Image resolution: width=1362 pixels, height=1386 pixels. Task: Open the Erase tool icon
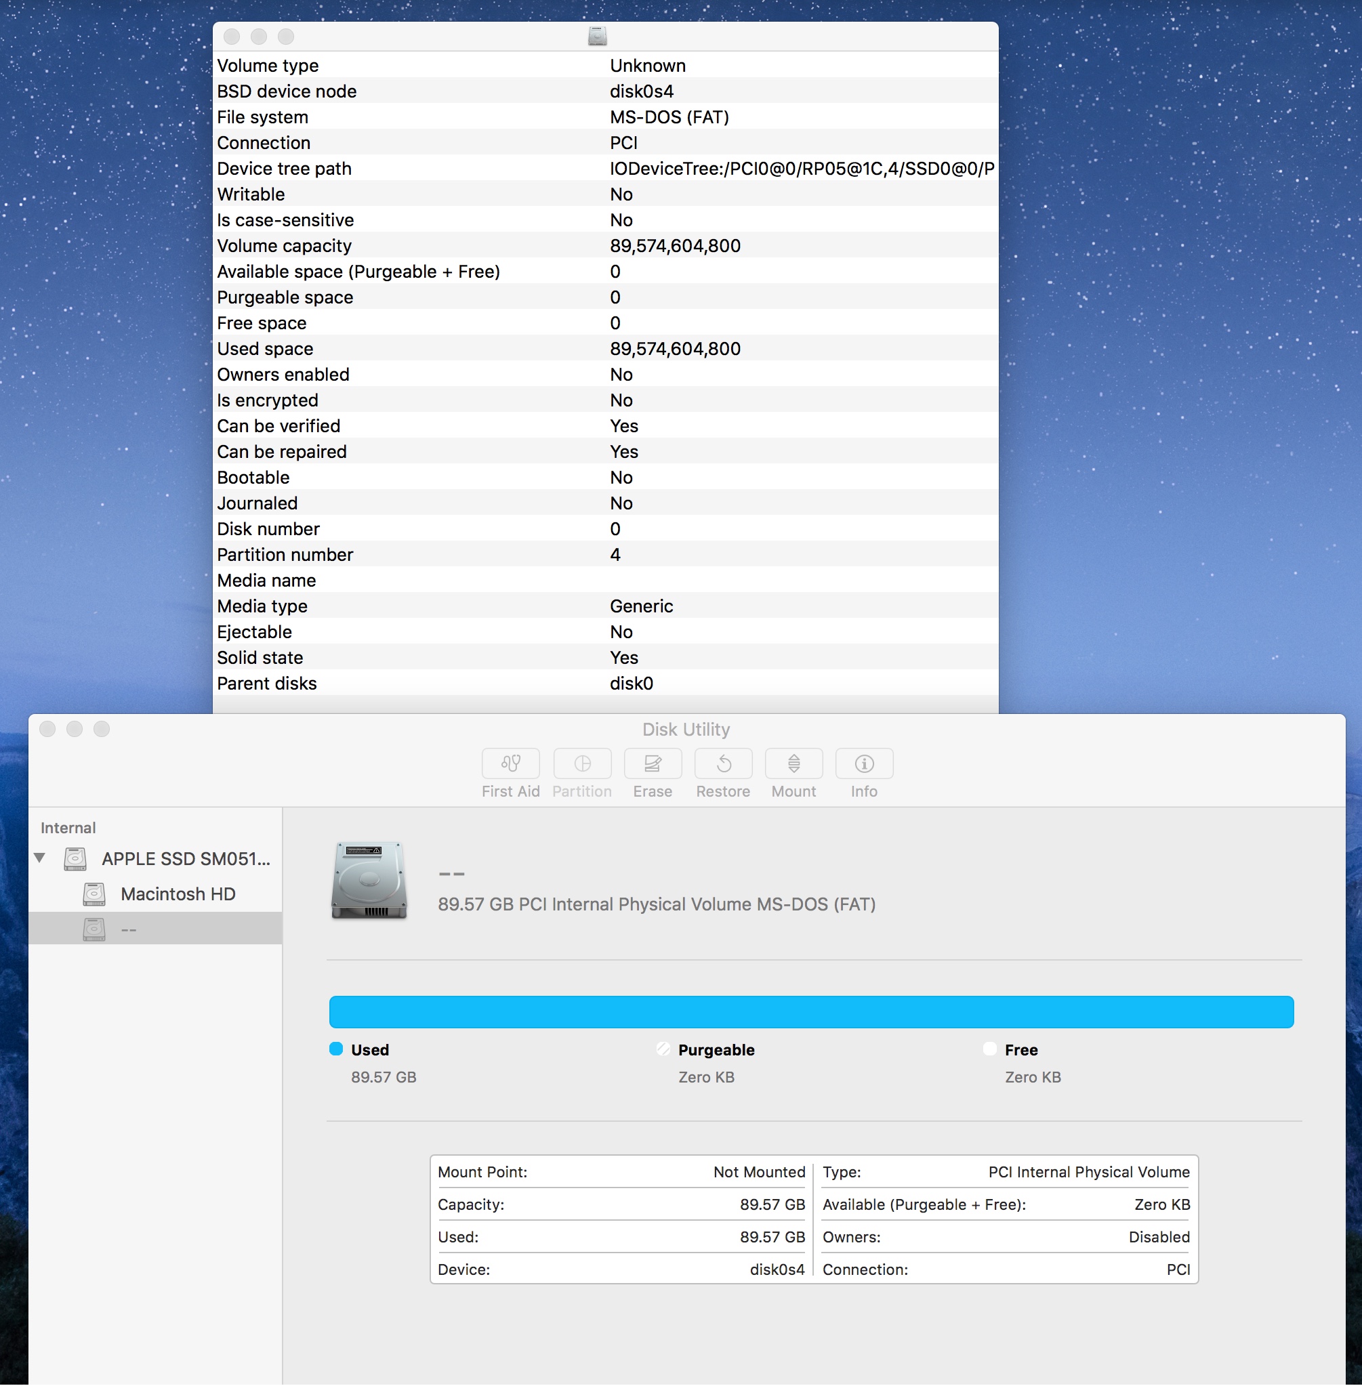tap(652, 764)
